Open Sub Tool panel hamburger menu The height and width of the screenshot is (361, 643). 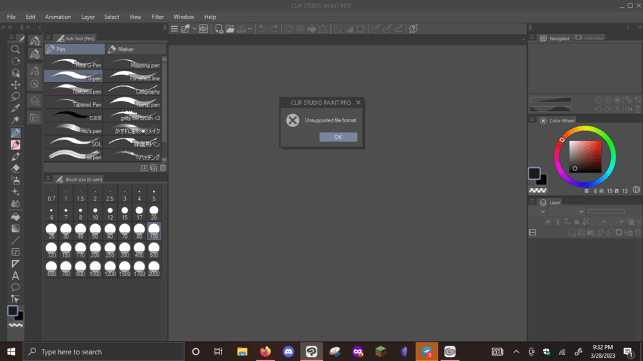coord(48,37)
